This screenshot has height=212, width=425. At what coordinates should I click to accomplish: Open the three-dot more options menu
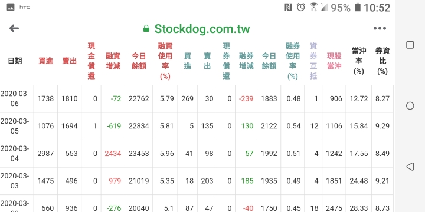[x=380, y=28]
